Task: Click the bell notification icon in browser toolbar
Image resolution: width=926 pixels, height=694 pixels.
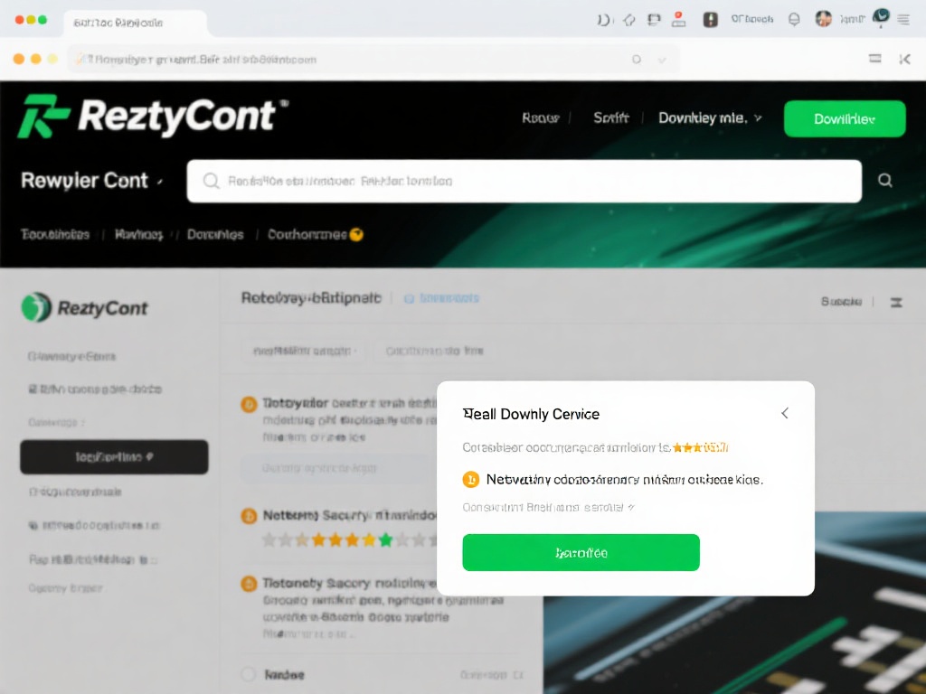Action: (794, 20)
